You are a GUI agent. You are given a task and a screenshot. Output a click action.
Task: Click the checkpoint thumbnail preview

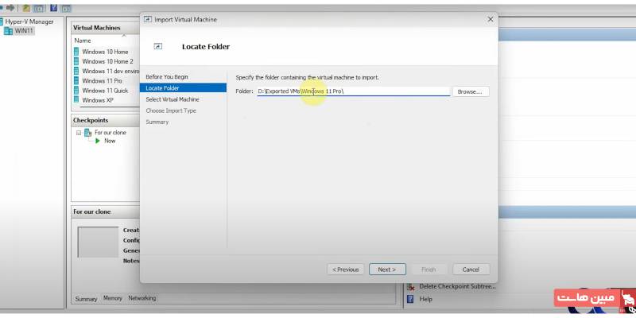(x=98, y=242)
